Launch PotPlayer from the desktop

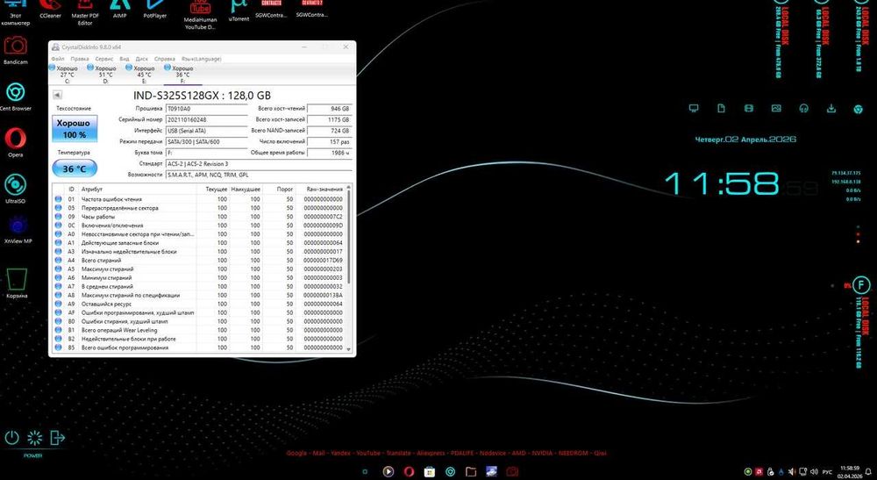[x=155, y=8]
